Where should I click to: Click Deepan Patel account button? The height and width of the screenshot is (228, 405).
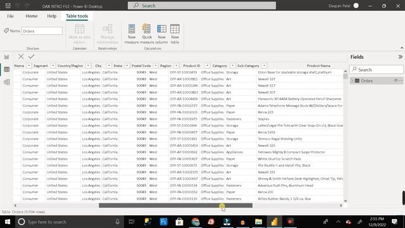tap(344, 6)
